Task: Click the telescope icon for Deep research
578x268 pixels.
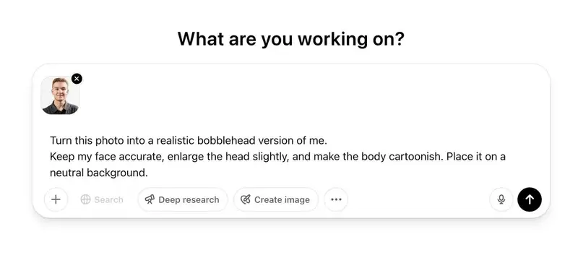Action: click(150, 200)
